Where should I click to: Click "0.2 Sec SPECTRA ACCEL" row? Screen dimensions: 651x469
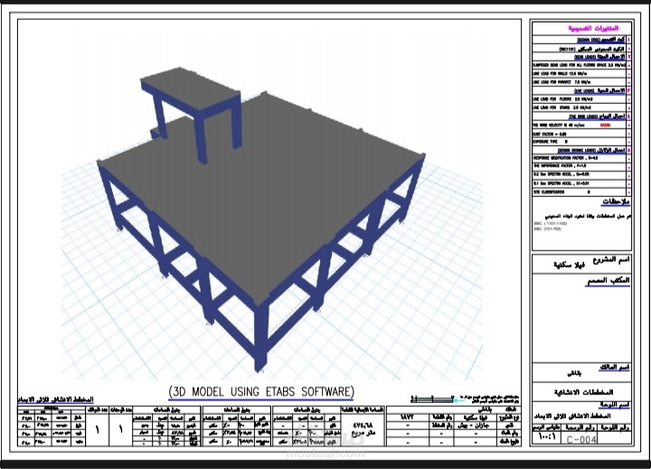click(x=580, y=174)
